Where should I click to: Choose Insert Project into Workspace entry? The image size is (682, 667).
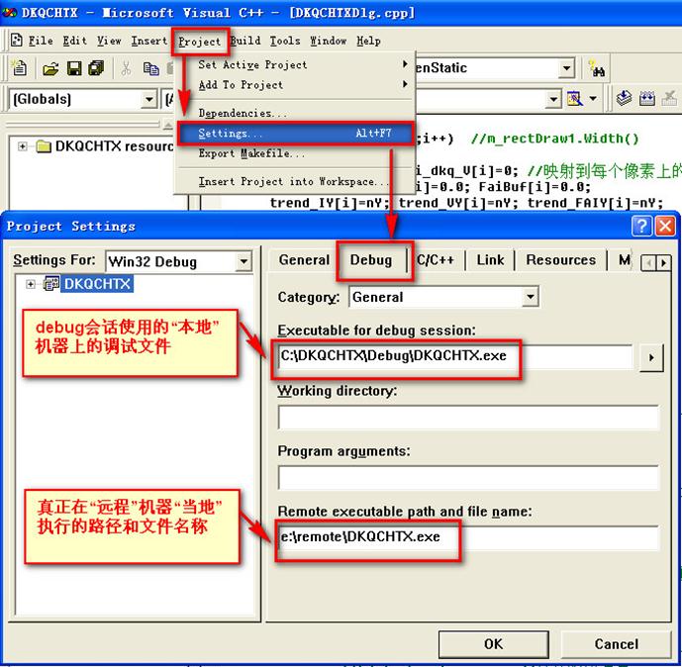coord(296,181)
